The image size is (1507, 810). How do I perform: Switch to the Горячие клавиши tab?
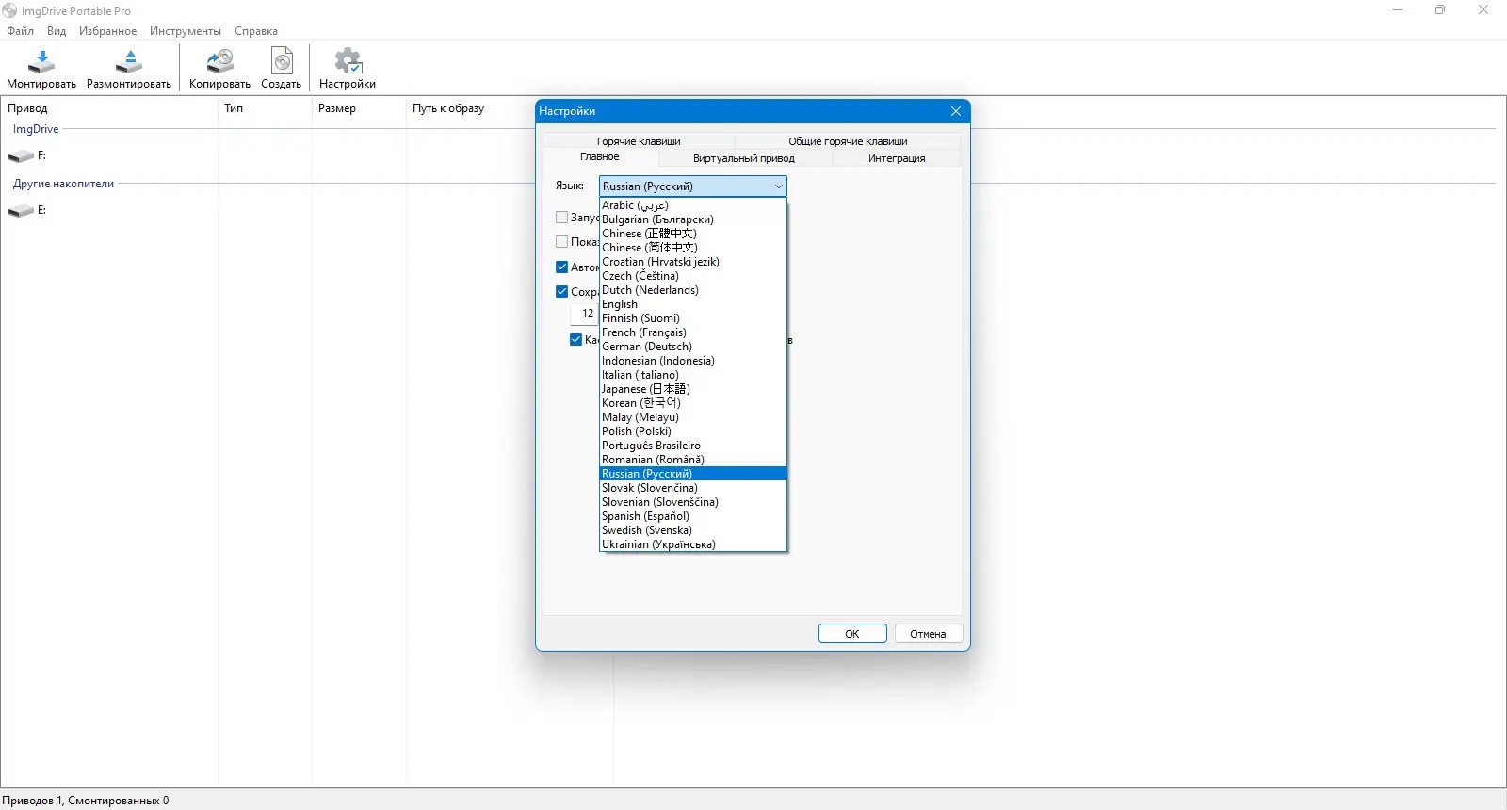tap(639, 141)
